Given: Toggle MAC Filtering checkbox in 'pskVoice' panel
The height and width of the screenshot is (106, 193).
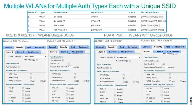Looking at the screenshot, I should click(x=130, y=61).
